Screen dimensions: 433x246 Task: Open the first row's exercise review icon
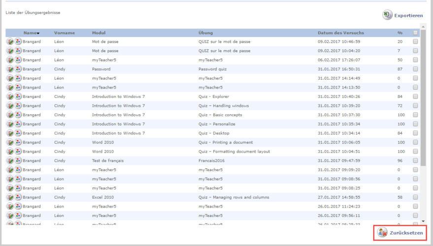(x=10, y=42)
